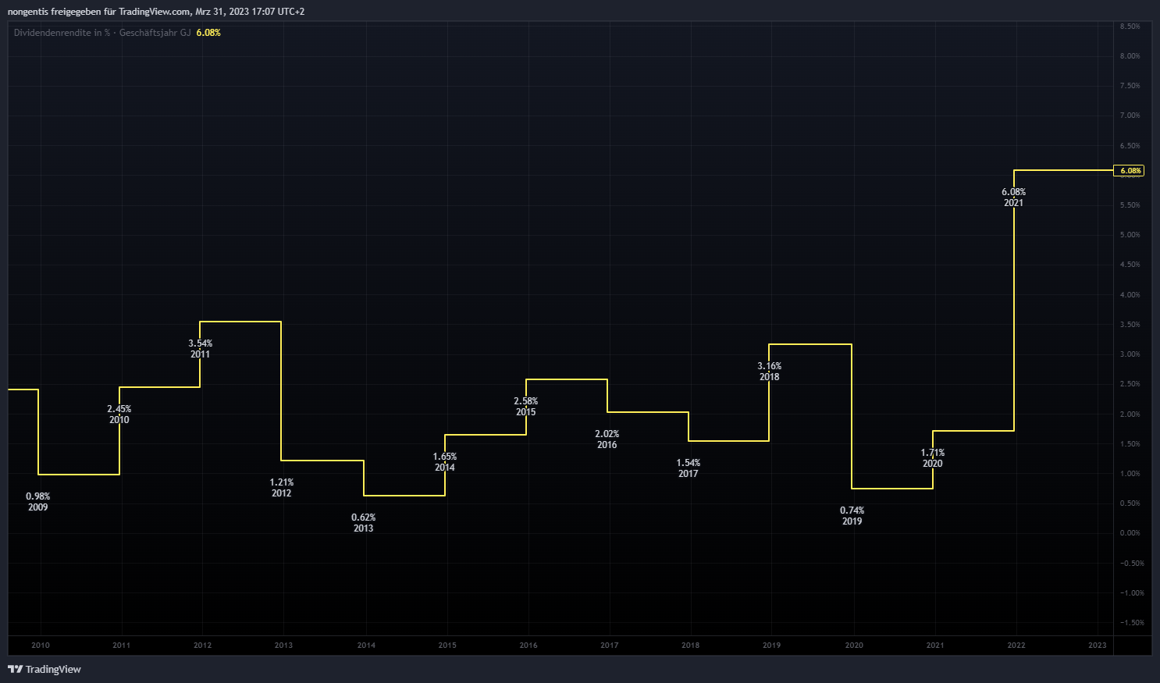Click the 3.16% 2018 data label
Image resolution: width=1160 pixels, height=683 pixels.
click(x=769, y=372)
